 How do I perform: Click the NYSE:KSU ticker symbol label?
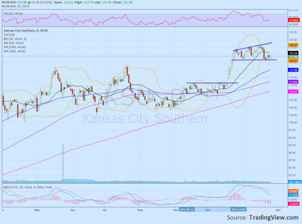tap(10, 3)
